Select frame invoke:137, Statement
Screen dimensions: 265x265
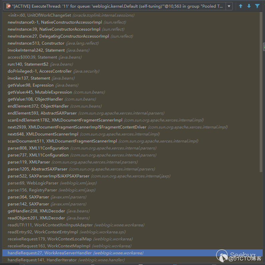pos(132,78)
